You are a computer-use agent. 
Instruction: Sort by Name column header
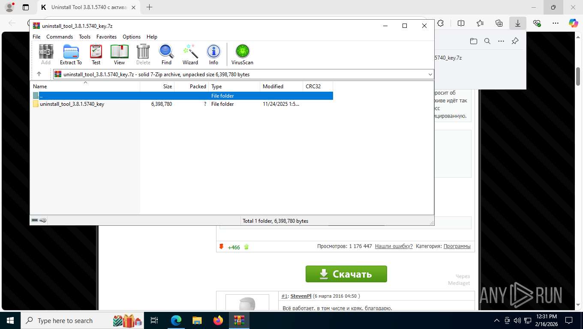click(85, 86)
